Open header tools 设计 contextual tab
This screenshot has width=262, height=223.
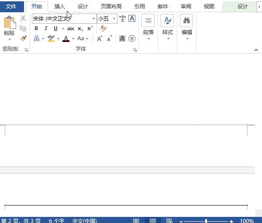click(x=243, y=7)
